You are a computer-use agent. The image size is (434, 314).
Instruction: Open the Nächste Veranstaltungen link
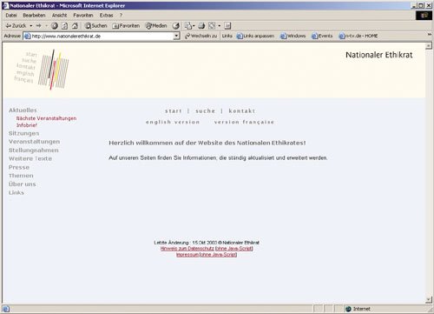click(x=46, y=118)
